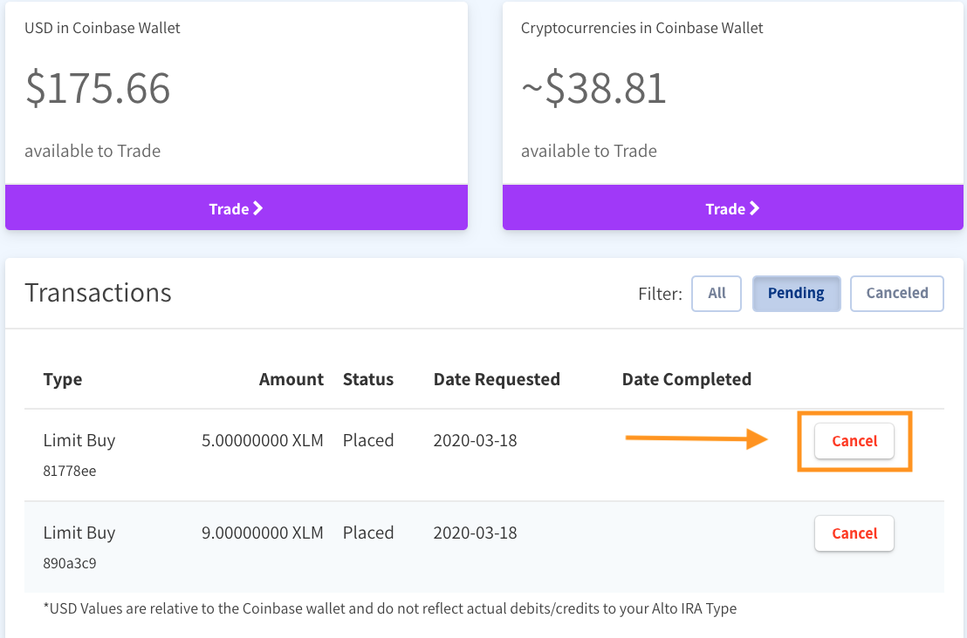967x638 pixels.
Task: Click the Cryptocurrencies in Coinbase Wallet title
Action: click(x=642, y=29)
